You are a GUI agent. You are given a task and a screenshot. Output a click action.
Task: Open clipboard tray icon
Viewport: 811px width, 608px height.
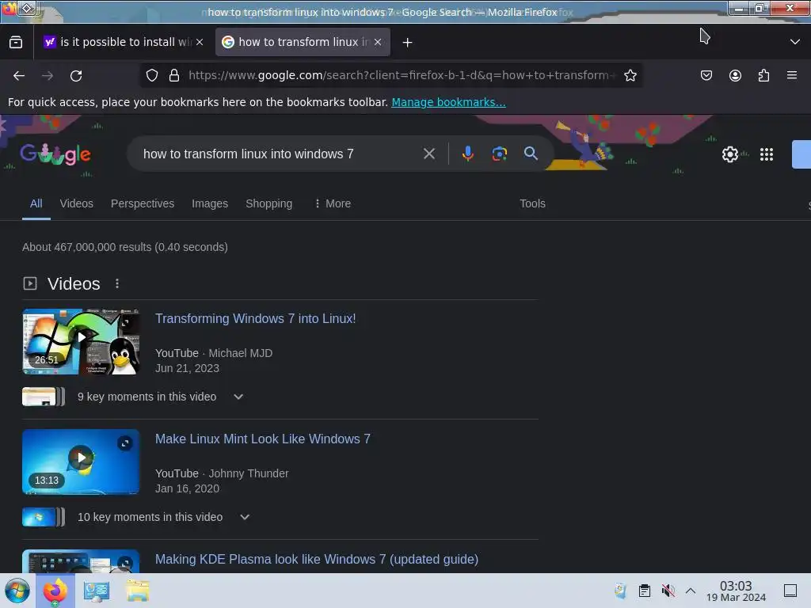(645, 591)
